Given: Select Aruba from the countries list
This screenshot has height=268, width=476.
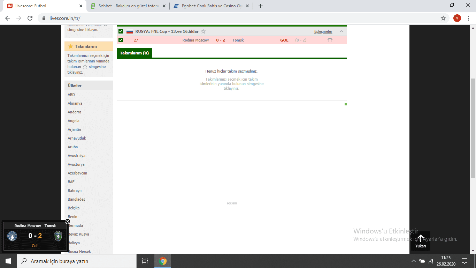Looking at the screenshot, I should pos(73,147).
